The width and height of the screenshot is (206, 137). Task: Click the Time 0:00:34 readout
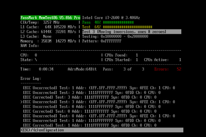coord(37,69)
